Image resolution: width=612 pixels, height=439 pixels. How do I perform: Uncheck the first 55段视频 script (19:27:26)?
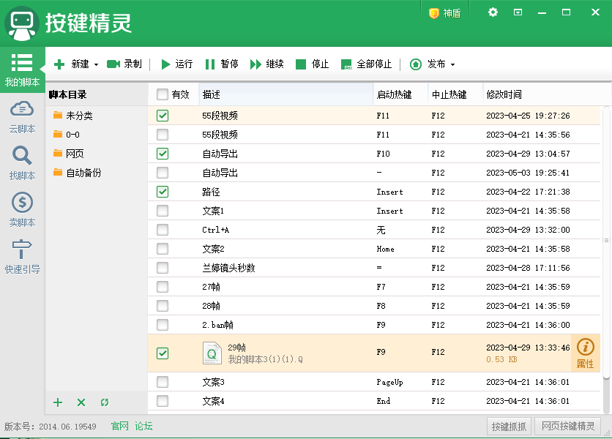tap(163, 116)
